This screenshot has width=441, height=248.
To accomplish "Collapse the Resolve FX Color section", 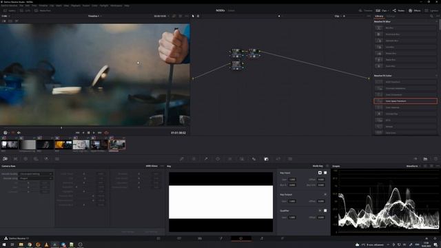I will pyautogui.click(x=436, y=76).
